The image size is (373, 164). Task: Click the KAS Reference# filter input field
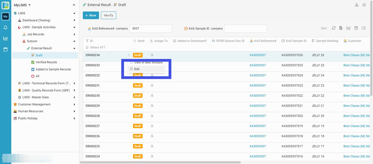click(x=150, y=28)
